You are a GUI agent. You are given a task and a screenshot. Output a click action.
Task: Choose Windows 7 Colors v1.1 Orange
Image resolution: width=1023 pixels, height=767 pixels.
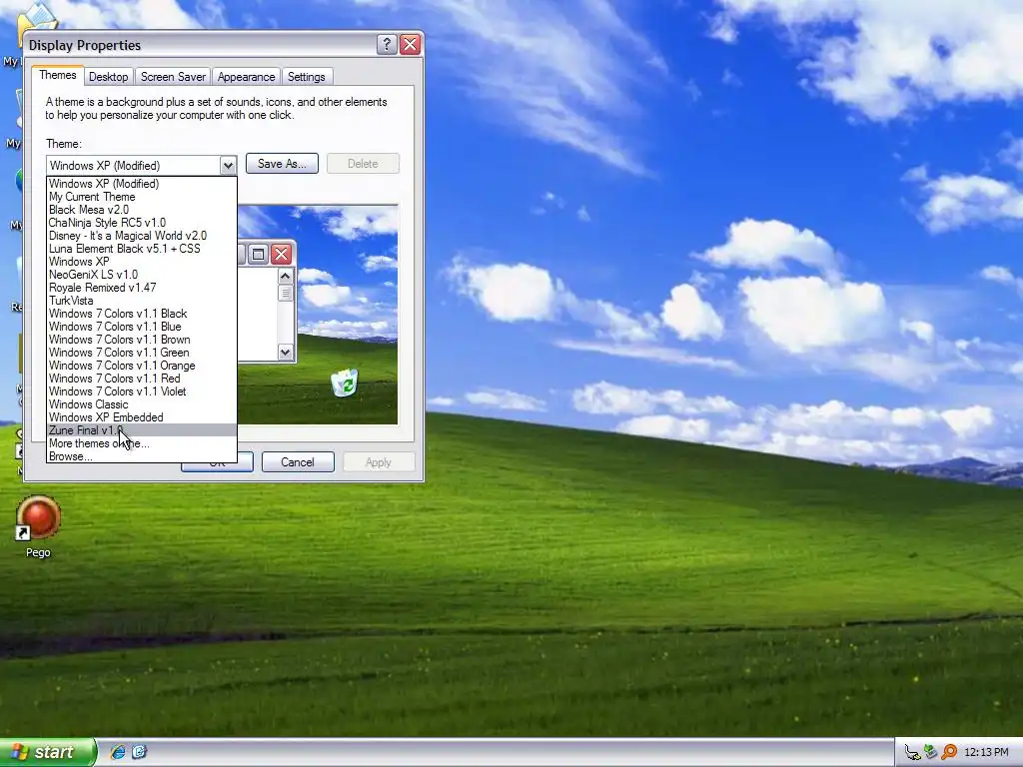click(x=142, y=366)
